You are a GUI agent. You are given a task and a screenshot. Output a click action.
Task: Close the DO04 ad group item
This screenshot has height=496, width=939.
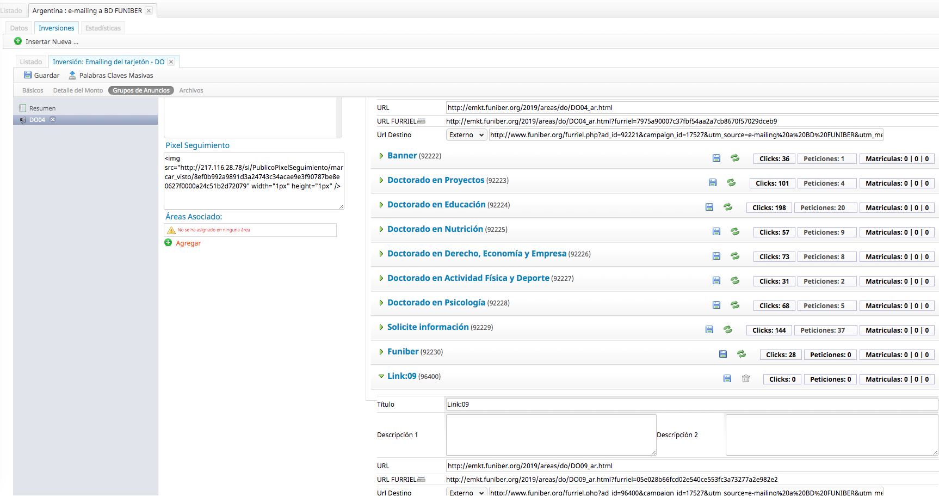(x=53, y=120)
